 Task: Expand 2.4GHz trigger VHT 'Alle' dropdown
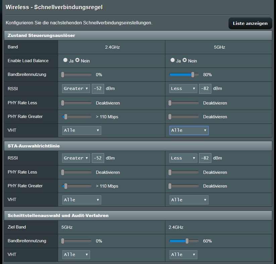pyautogui.click(x=81, y=130)
